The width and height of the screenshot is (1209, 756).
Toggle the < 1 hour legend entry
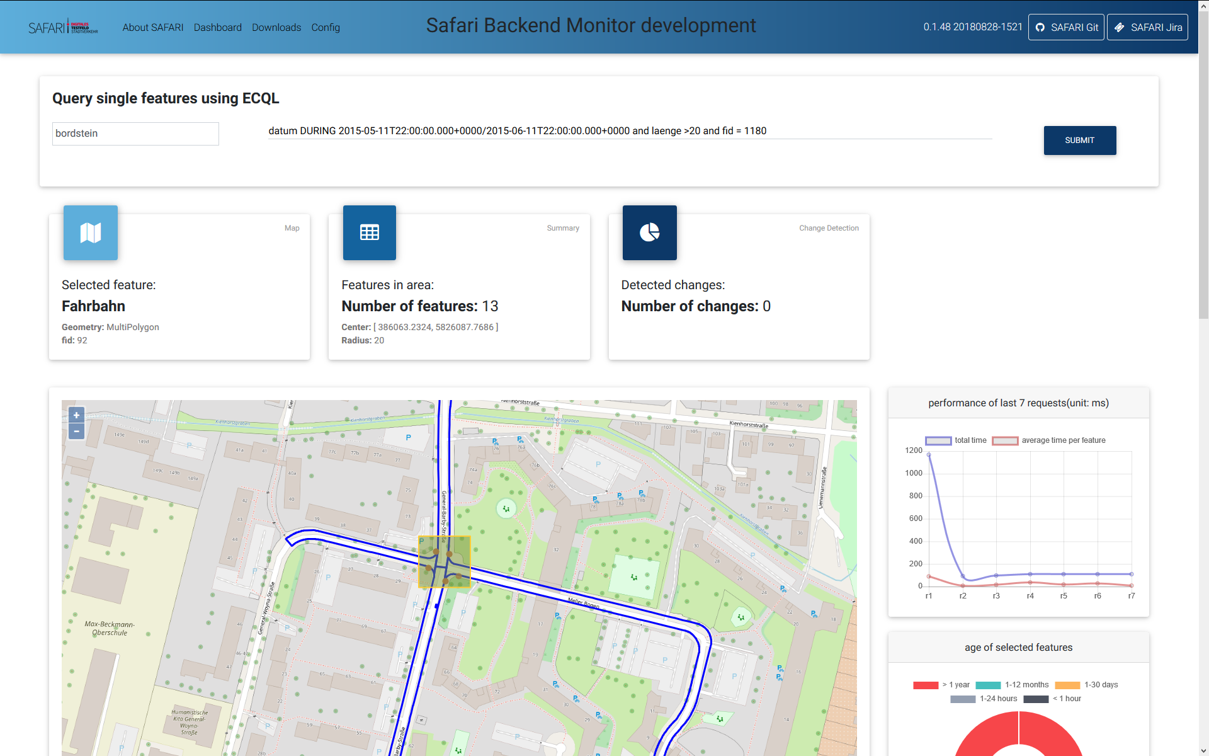coord(1053,699)
